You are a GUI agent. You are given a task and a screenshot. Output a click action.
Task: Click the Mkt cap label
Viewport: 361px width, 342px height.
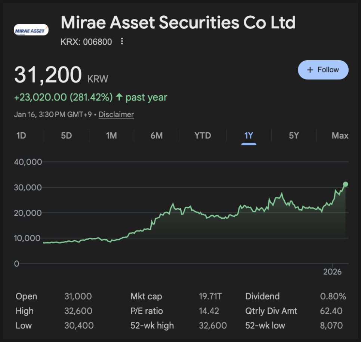146,296
